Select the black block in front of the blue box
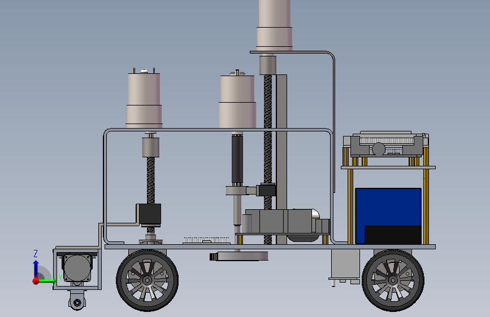Image resolution: width=490 pixels, height=317 pixels. (393, 235)
